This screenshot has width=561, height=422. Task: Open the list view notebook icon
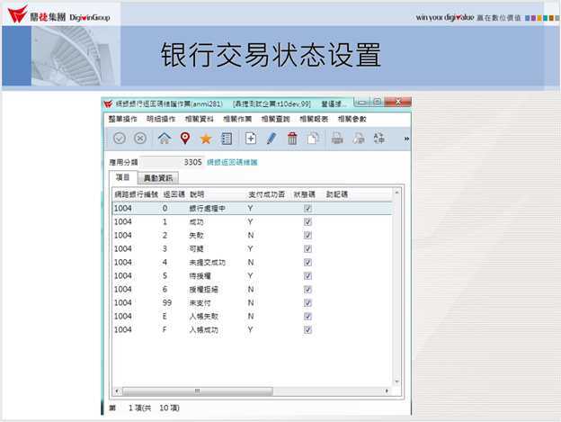(227, 139)
